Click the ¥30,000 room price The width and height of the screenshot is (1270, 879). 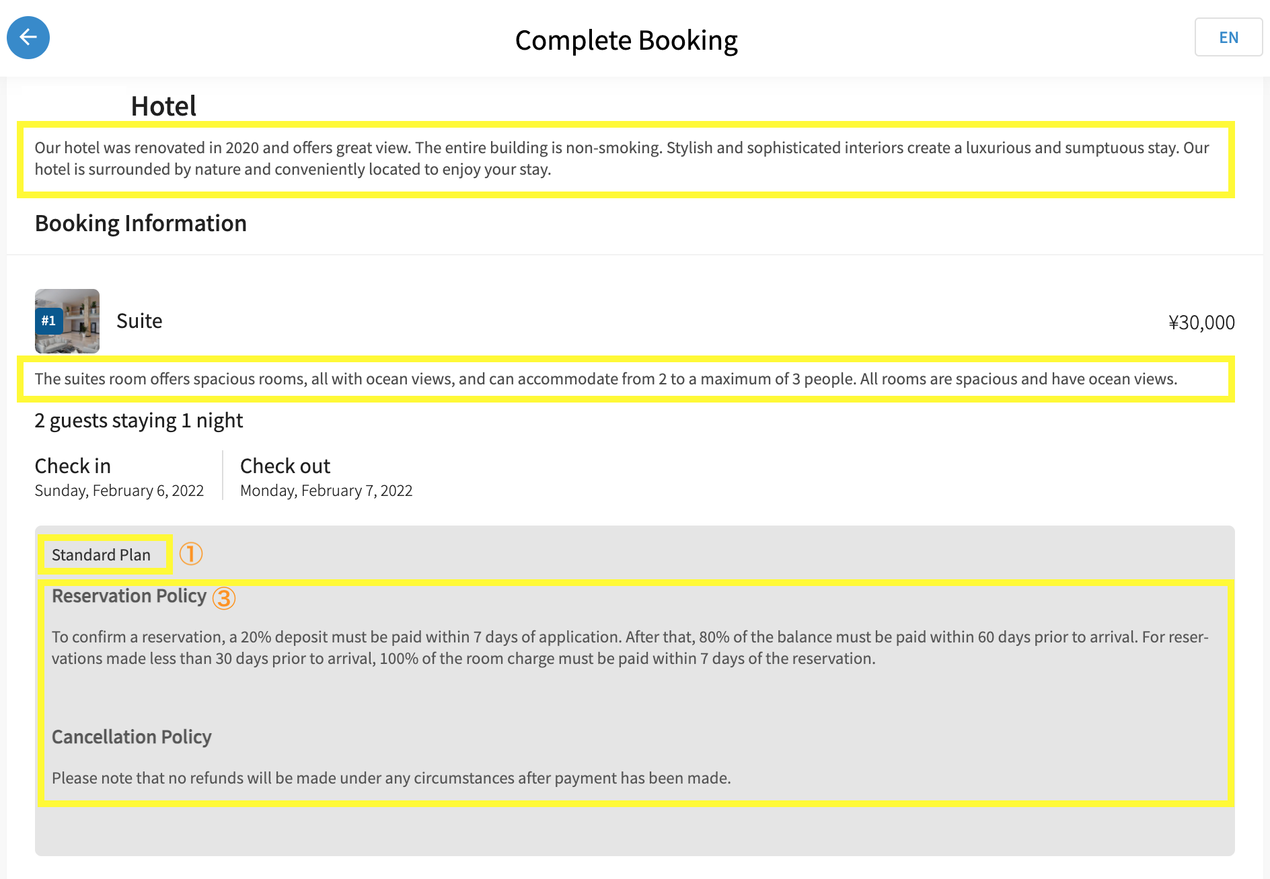point(1201,323)
